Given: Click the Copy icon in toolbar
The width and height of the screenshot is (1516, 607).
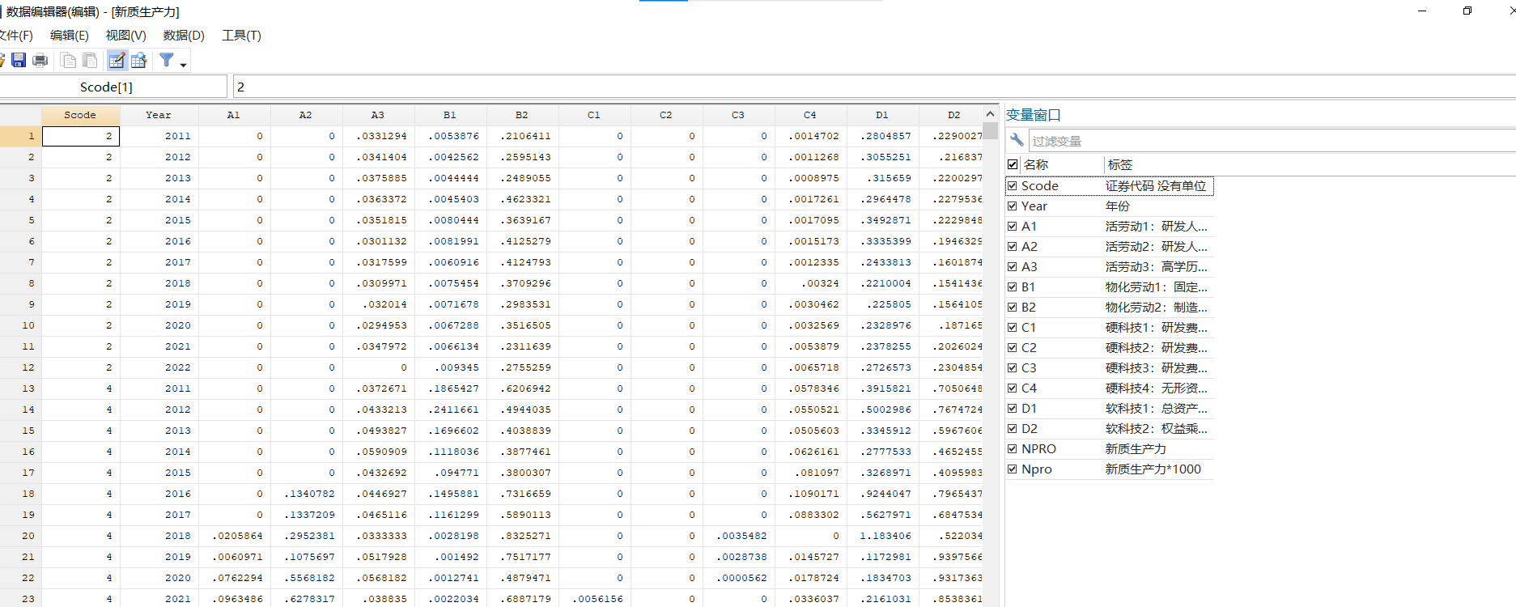Looking at the screenshot, I should pyautogui.click(x=68, y=60).
